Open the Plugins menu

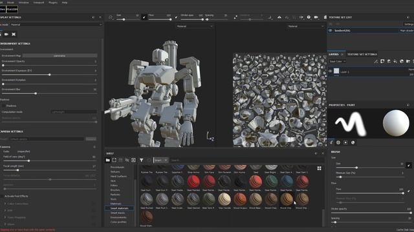(x=53, y=3)
